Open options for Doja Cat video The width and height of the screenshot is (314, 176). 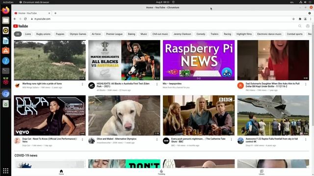tap(82, 139)
